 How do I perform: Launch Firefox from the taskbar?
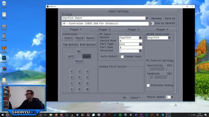click(x=56, y=115)
